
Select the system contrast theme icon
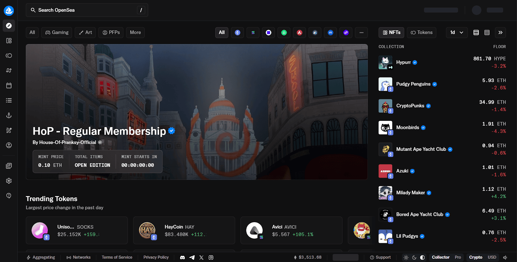tap(422, 257)
